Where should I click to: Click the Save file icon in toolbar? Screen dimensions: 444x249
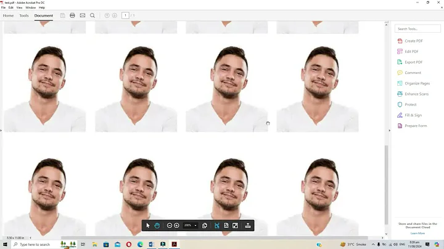(x=62, y=15)
